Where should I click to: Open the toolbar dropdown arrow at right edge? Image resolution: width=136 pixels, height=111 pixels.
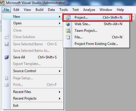pyautogui.click(x=133, y=17)
